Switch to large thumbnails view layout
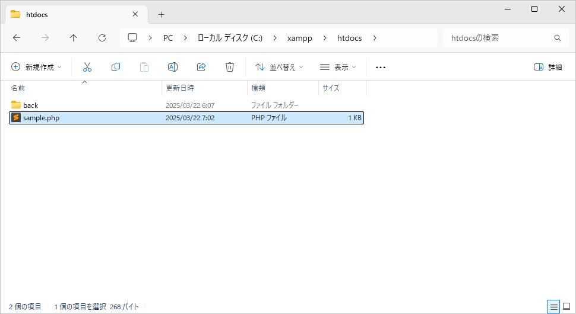 [566, 306]
